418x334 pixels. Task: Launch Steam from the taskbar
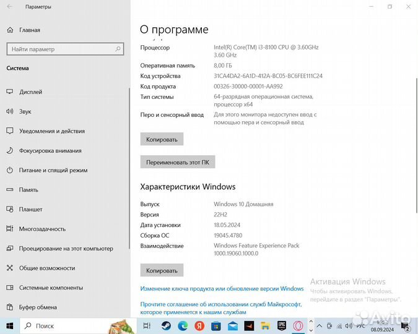click(166, 326)
